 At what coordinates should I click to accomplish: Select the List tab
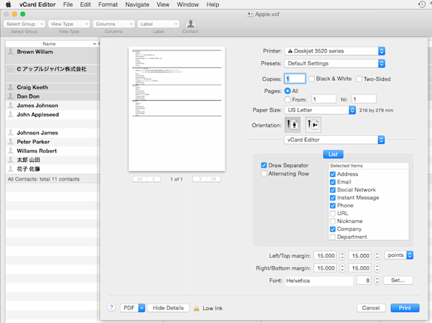coord(333,154)
